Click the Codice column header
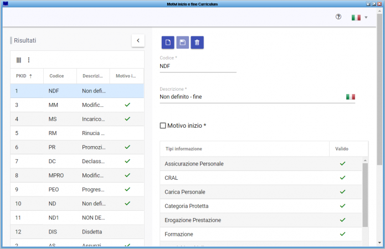385x249 pixels. click(57, 76)
